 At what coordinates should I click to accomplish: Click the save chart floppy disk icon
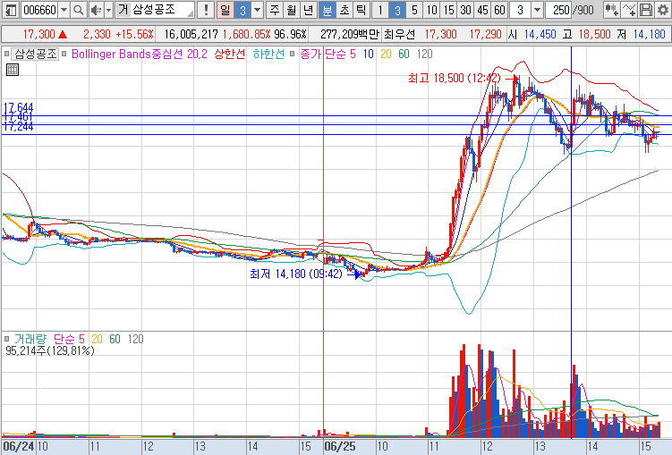coord(646,10)
